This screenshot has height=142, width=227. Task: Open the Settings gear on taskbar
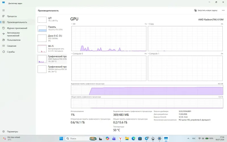click(159, 139)
